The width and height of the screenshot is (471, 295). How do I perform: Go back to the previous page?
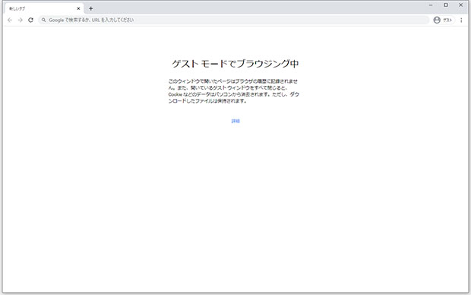[x=10, y=20]
